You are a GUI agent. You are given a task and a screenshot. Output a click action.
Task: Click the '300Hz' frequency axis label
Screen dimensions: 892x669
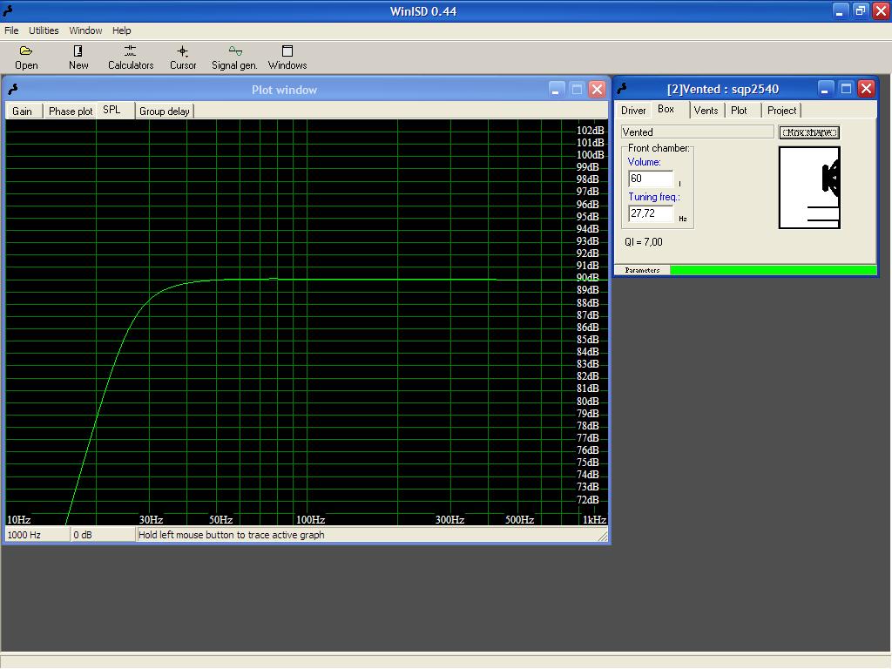tap(450, 519)
